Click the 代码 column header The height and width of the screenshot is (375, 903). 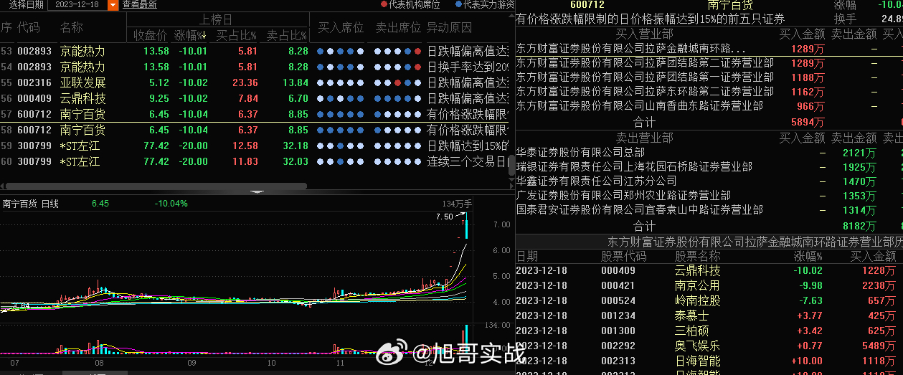pos(29,28)
